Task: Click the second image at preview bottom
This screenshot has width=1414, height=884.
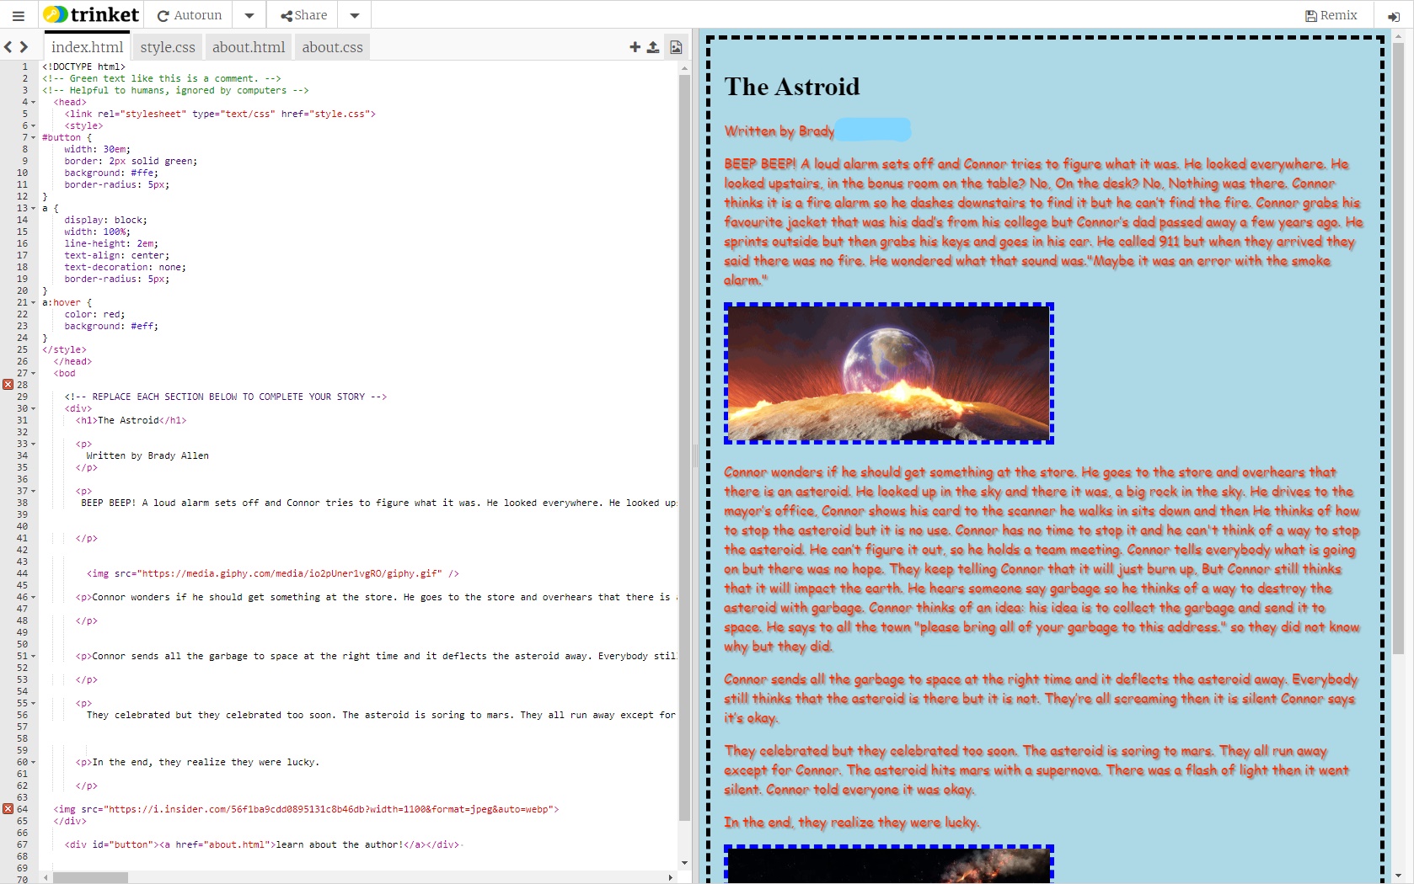Action: (x=889, y=865)
